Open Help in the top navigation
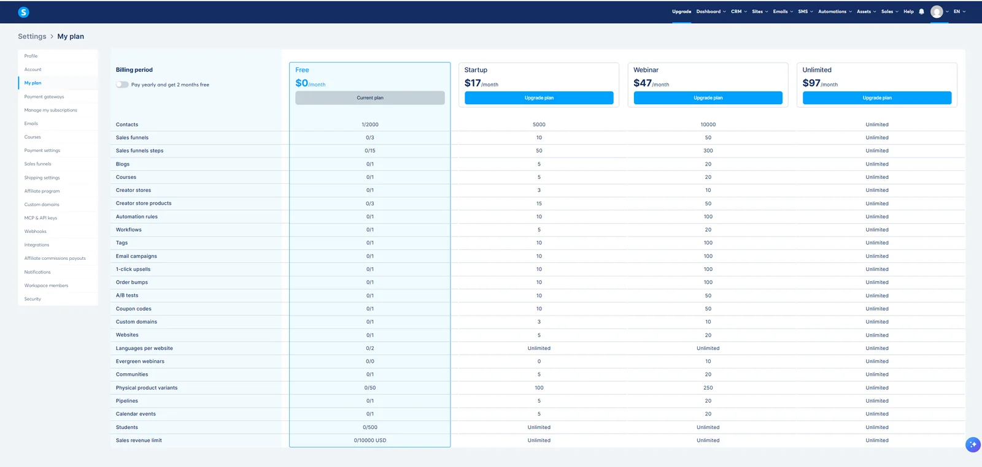 (908, 12)
